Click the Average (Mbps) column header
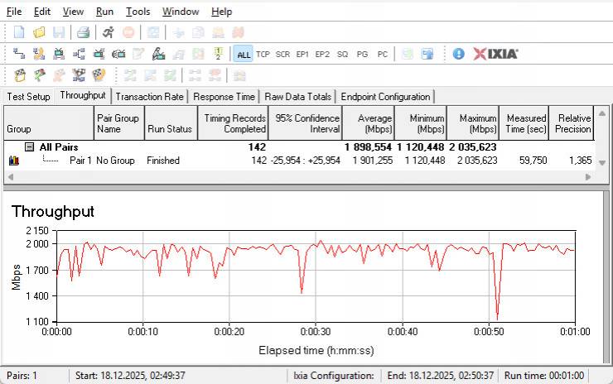Viewport: 613px width, 384px height. coord(368,123)
